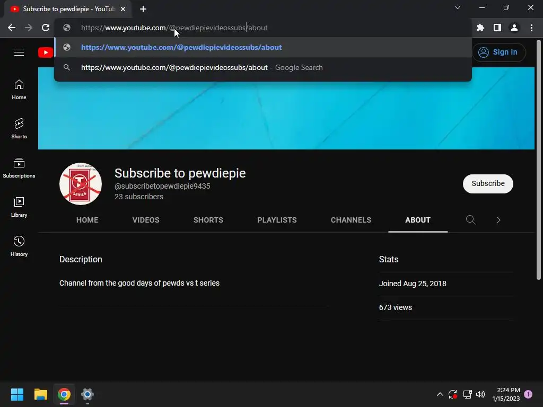This screenshot has height=407, width=543.
Task: Open Subscriptions in the sidebar
Action: point(19,168)
